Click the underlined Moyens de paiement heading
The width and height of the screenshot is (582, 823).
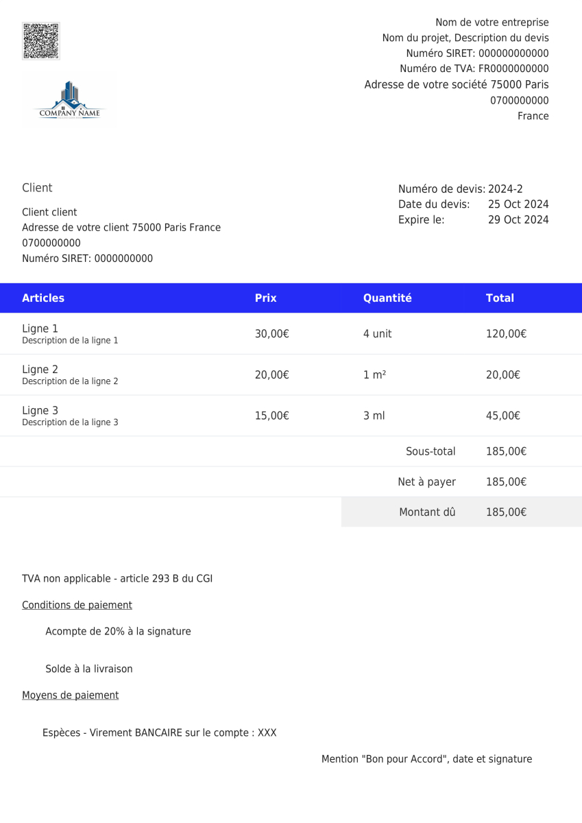click(x=70, y=695)
